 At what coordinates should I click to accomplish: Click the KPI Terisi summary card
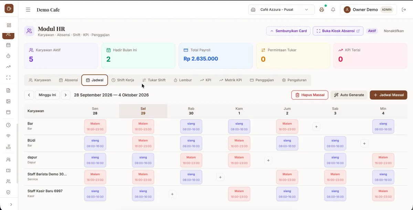tap(370, 56)
